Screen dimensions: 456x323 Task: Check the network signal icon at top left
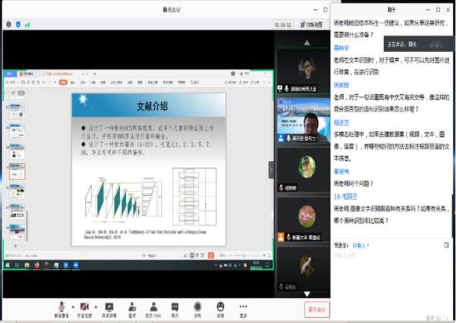click(x=28, y=24)
